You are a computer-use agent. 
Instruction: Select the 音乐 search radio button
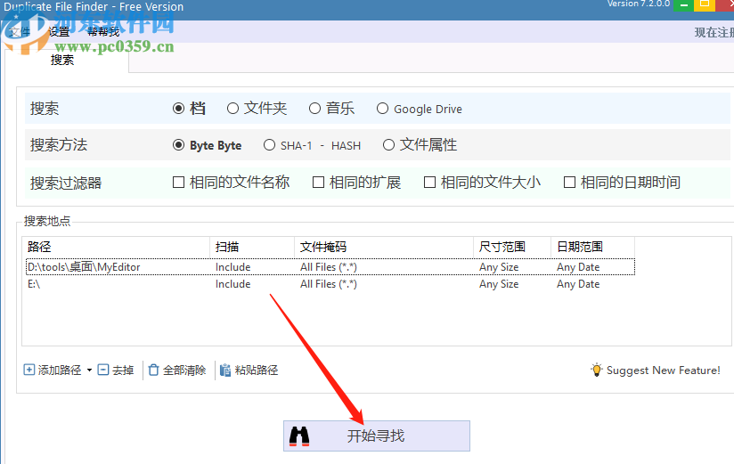tap(314, 109)
